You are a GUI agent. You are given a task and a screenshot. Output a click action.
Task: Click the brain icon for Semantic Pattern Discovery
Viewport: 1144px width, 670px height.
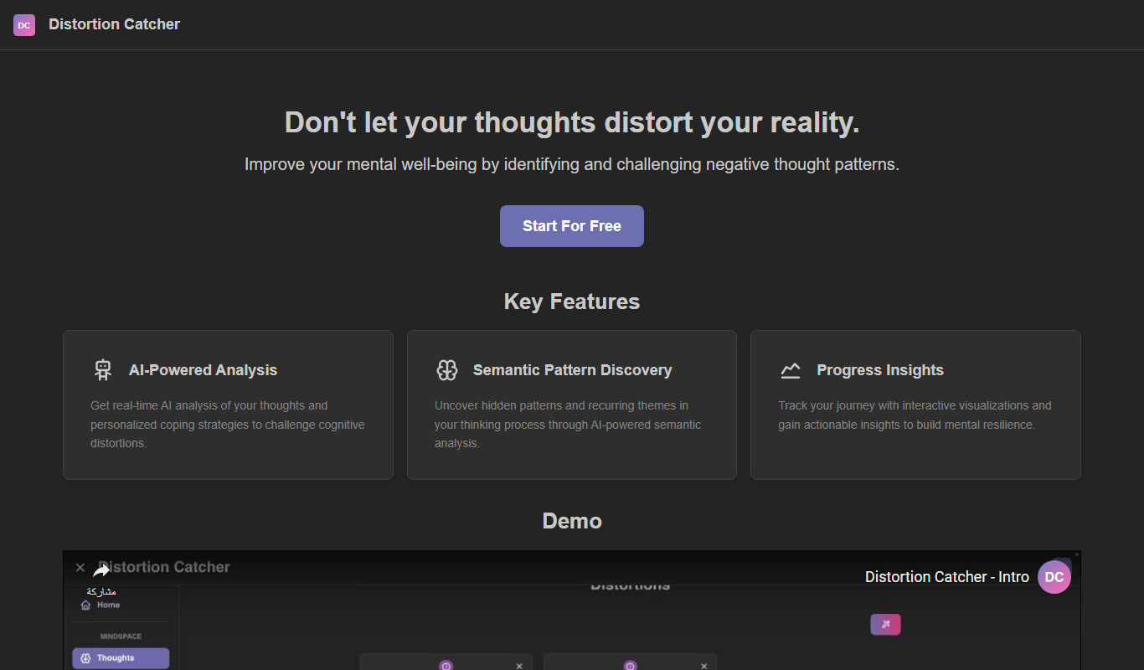tap(447, 370)
